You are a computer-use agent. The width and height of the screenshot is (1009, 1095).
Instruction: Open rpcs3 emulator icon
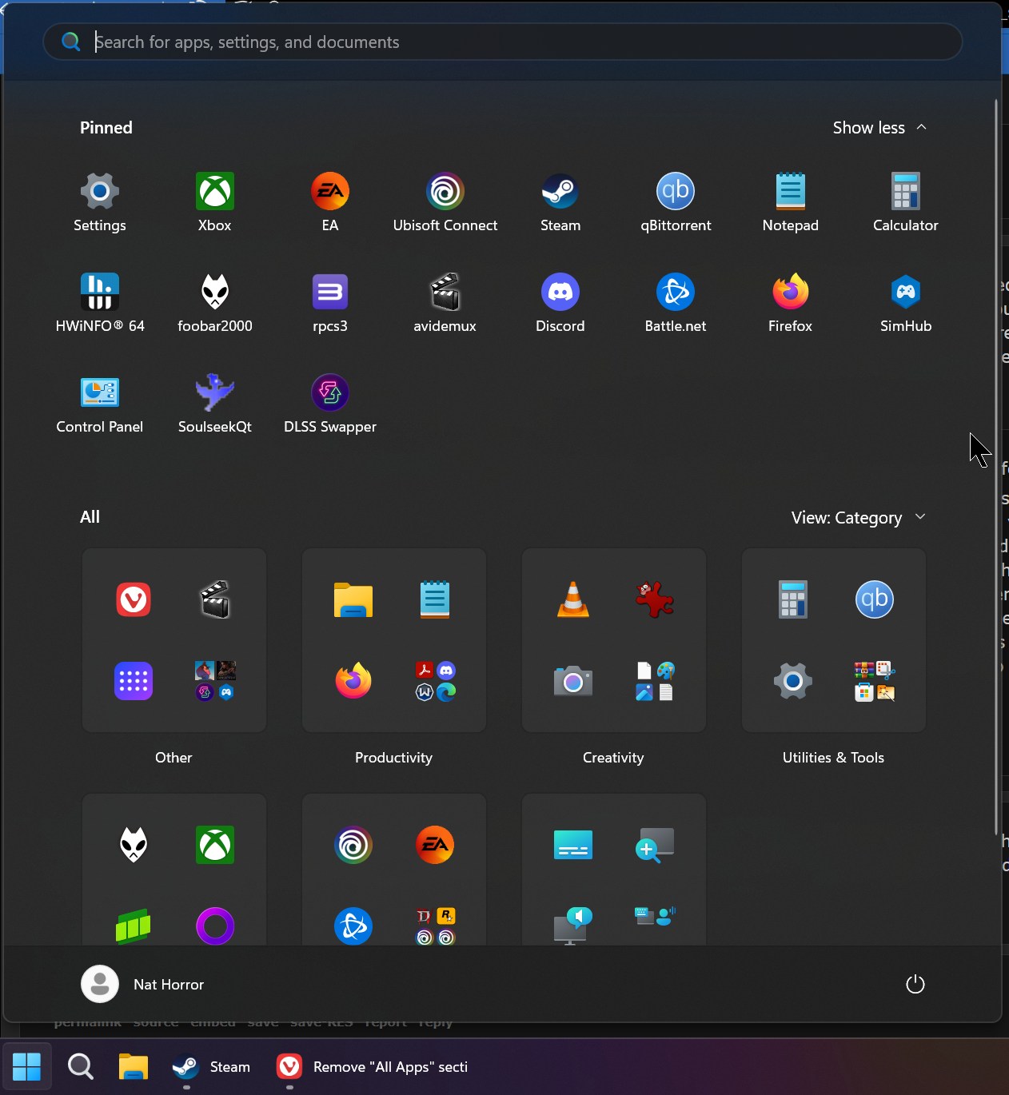click(329, 293)
